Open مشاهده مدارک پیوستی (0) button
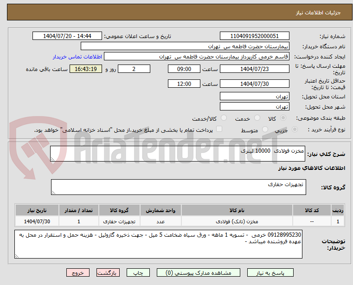The width and height of the screenshot is (353, 285). point(199,272)
